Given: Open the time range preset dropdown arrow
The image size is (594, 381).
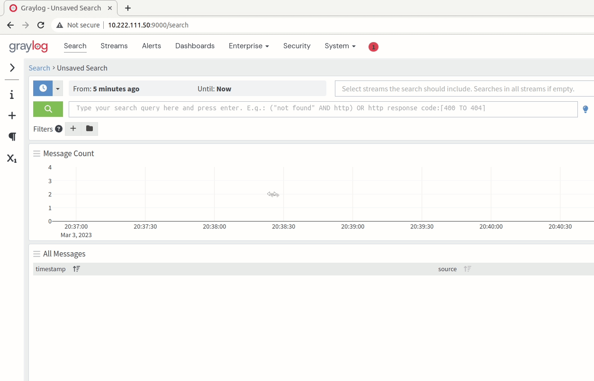Looking at the screenshot, I should coord(58,89).
